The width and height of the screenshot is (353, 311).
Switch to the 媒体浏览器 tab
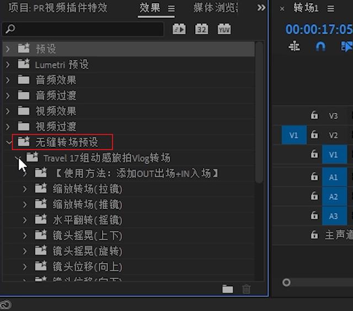click(x=216, y=8)
